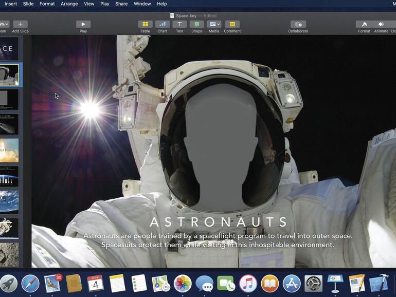Expand the Media dropdown in the toolbar
This screenshot has height=297, width=396.
click(x=214, y=24)
